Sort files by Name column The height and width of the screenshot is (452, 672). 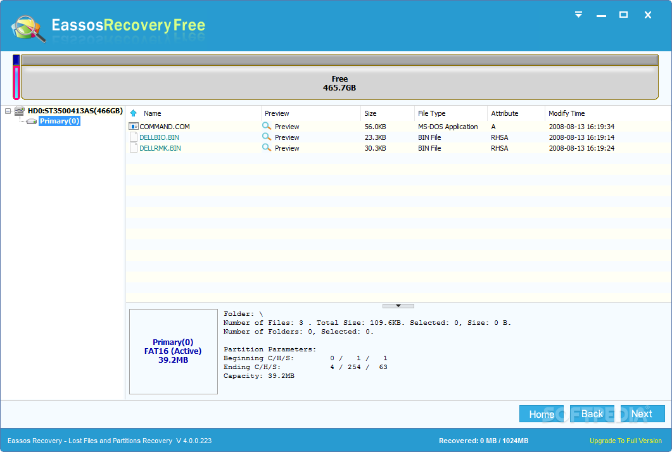[x=152, y=113]
